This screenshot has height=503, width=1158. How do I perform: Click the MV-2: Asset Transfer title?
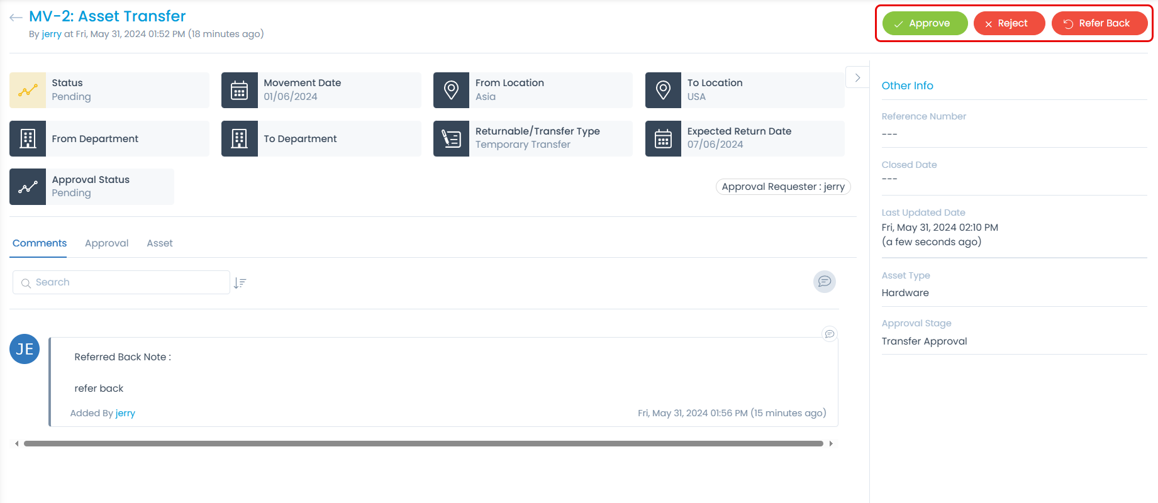(x=108, y=16)
